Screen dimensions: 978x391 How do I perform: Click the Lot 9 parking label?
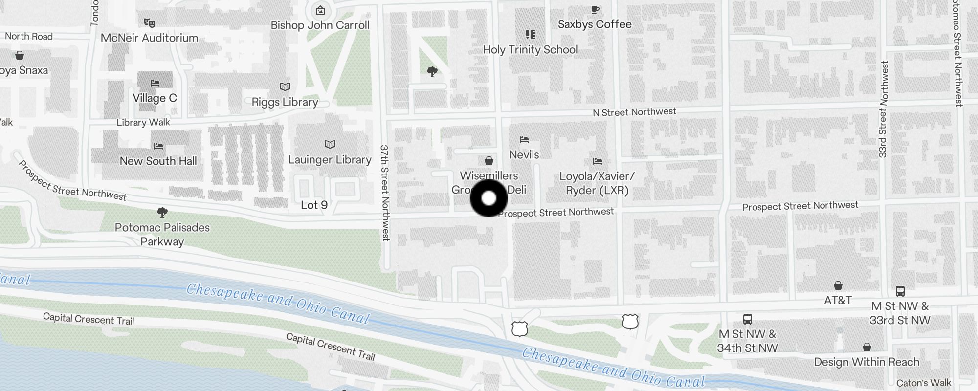(314, 205)
